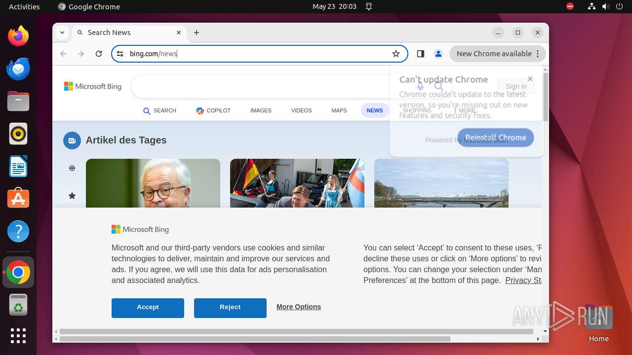Click the bottom horizontal scrollbar
The image size is (632, 355).
tap(255, 339)
